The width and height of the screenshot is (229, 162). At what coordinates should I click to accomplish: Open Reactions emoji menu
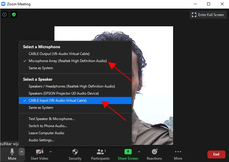point(154,154)
